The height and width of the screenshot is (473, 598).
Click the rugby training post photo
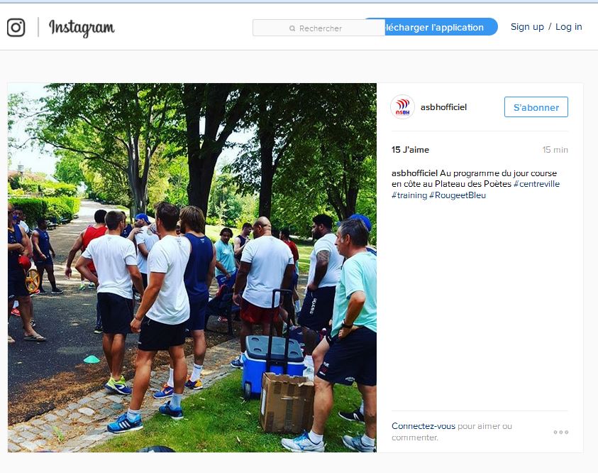tap(192, 268)
